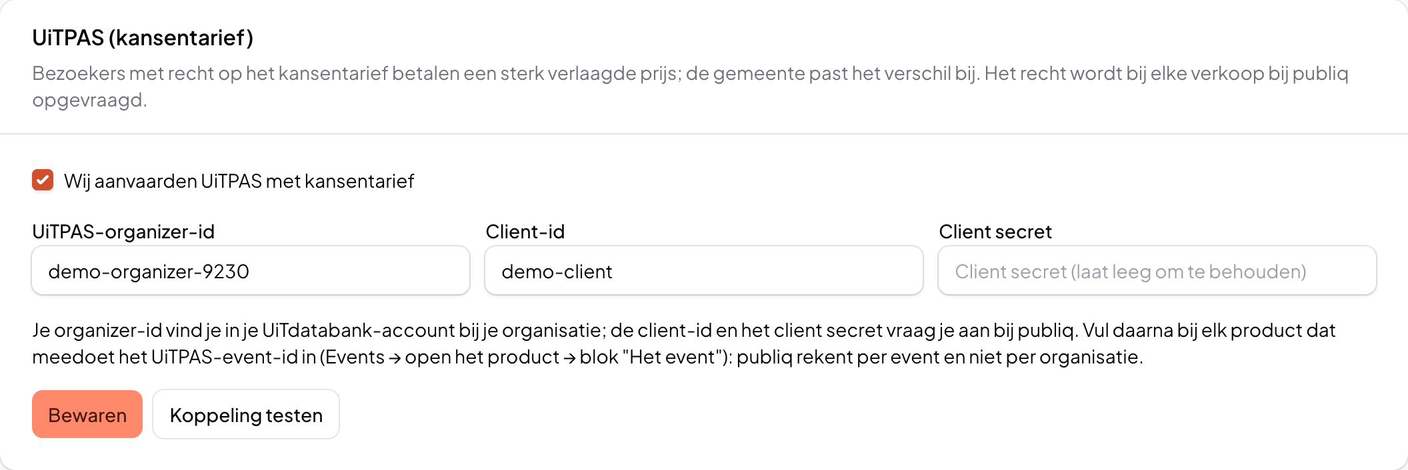Screen dimensions: 1408x470
Task: Save settings with the Bewaren button
Action: 87,414
